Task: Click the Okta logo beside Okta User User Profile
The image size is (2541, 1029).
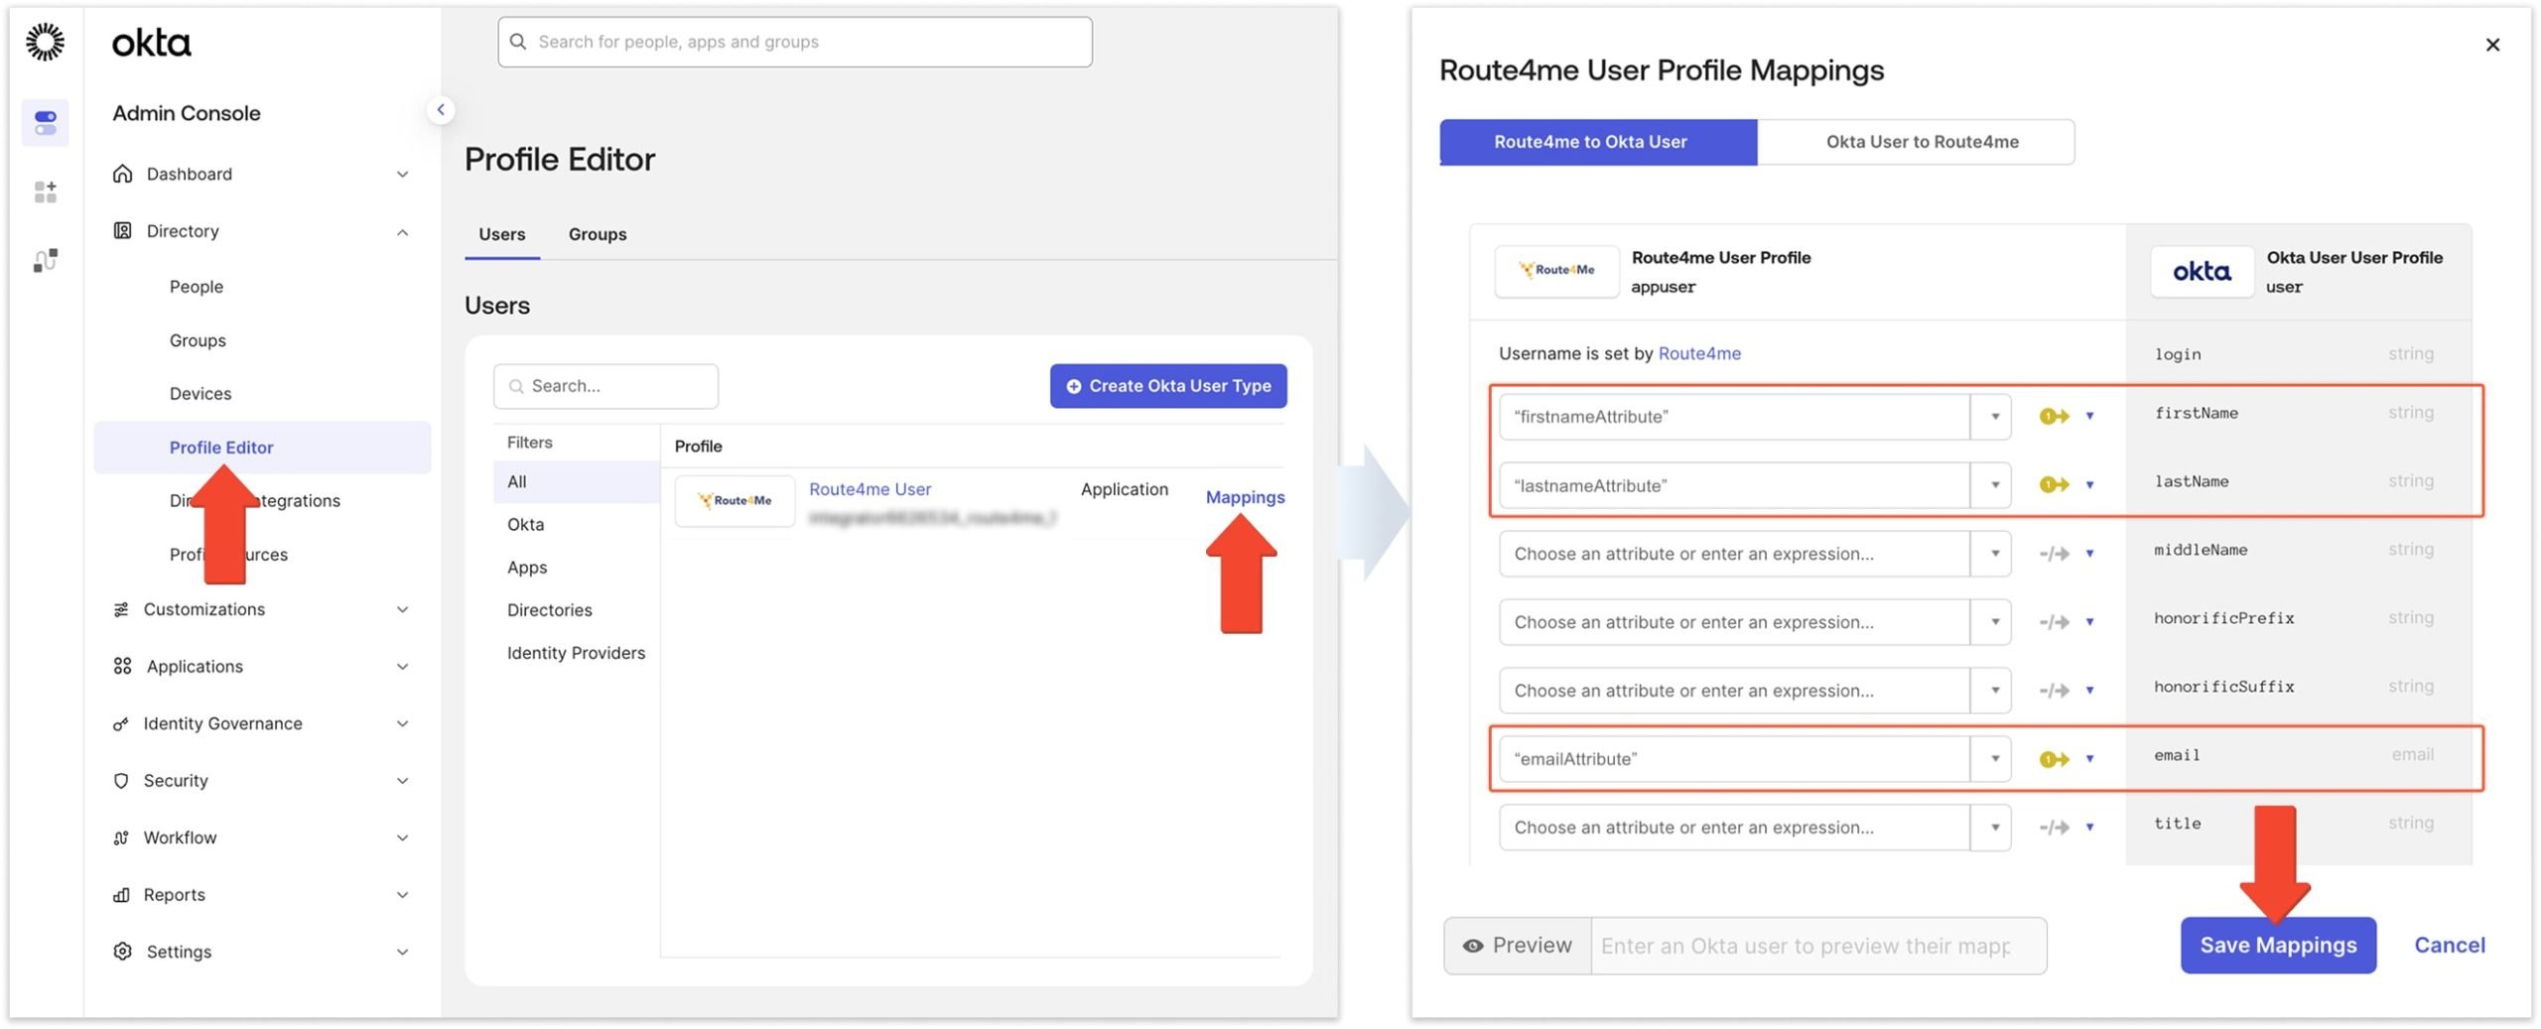Action: 2202,271
